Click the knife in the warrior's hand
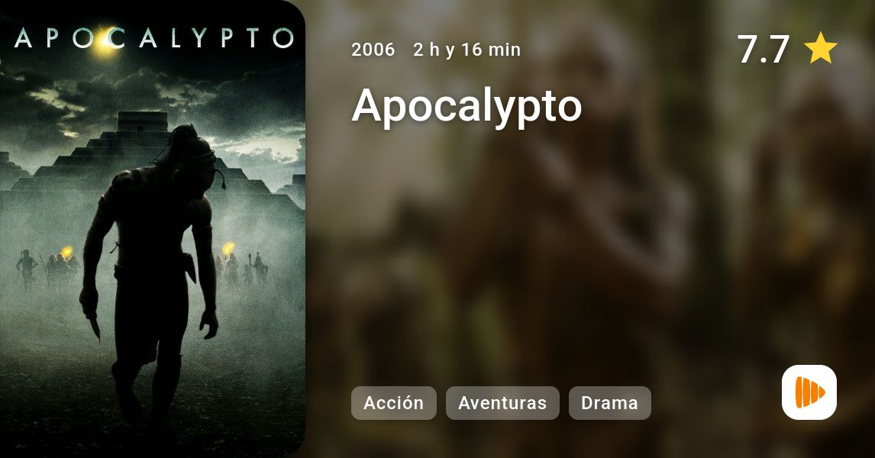Screen dimensions: 875x458 click(x=95, y=325)
